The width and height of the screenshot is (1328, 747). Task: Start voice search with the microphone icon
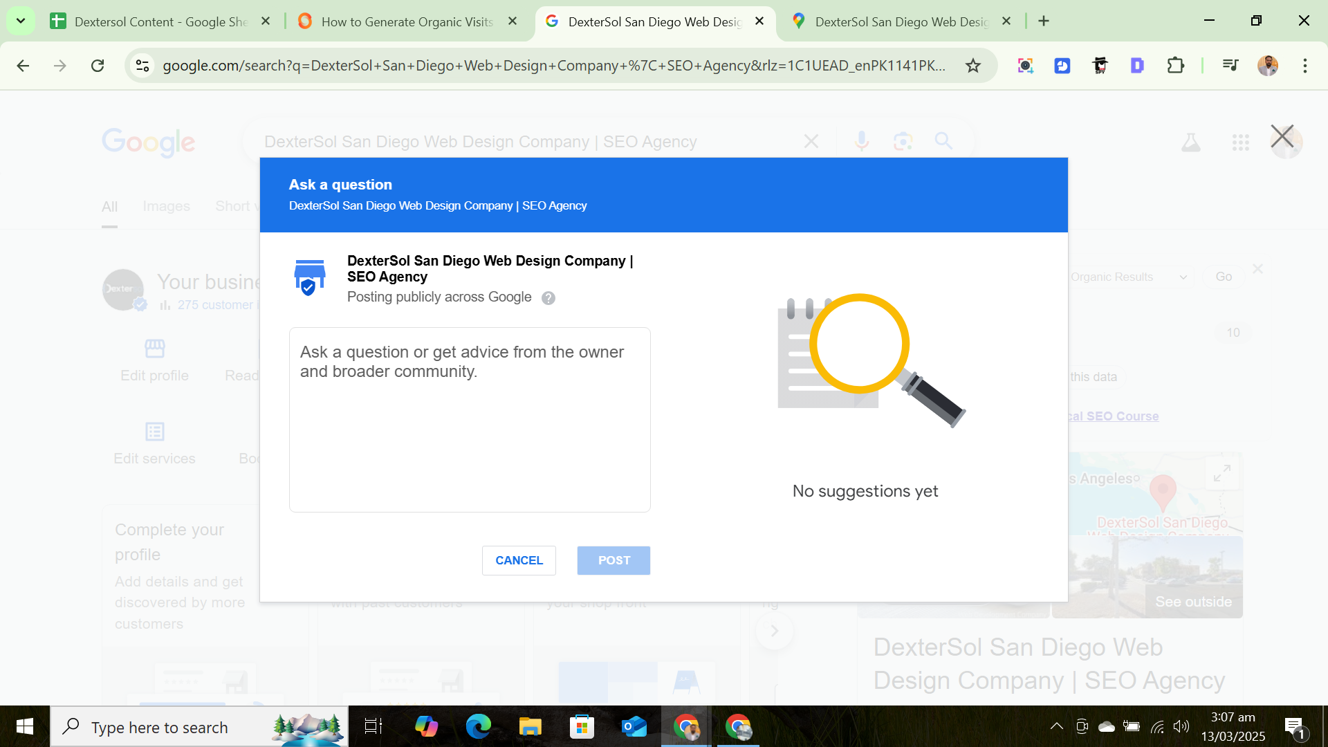861,142
